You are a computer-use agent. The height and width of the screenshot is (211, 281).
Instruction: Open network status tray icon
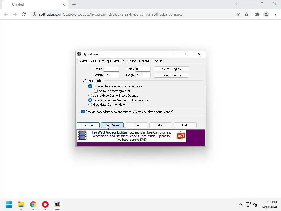point(248,204)
